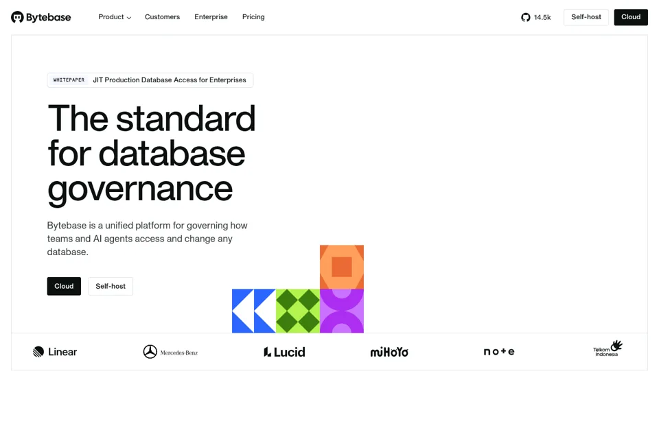The image size is (659, 439).
Task: Open the Pricing page
Action: coord(253,16)
